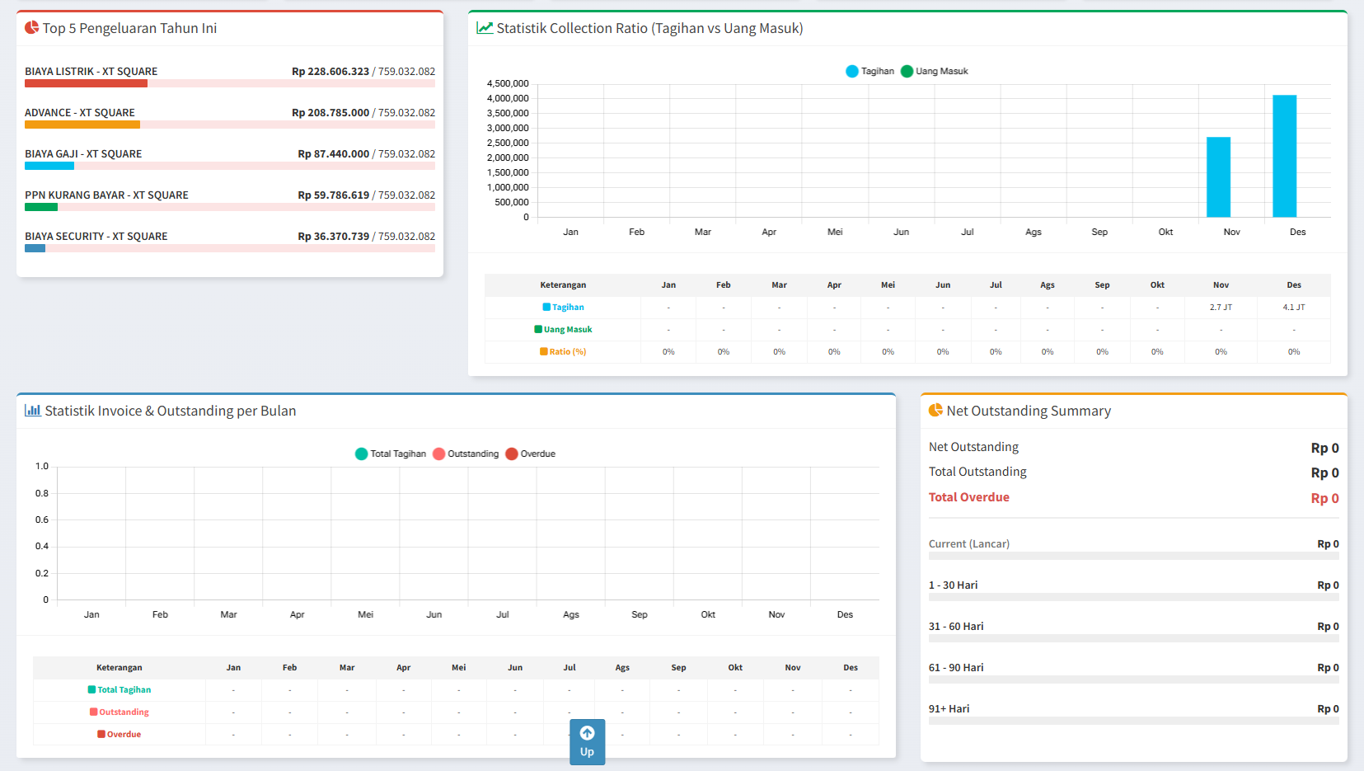Click the Tagihan row label in ratio table
Screen dimensions: 1364x771
tap(564, 308)
